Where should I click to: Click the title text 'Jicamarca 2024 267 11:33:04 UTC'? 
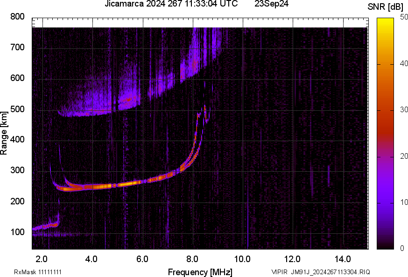tap(171, 4)
